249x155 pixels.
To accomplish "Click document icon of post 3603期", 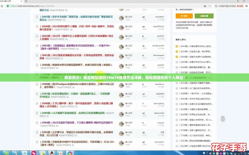I will tap(37, 36).
